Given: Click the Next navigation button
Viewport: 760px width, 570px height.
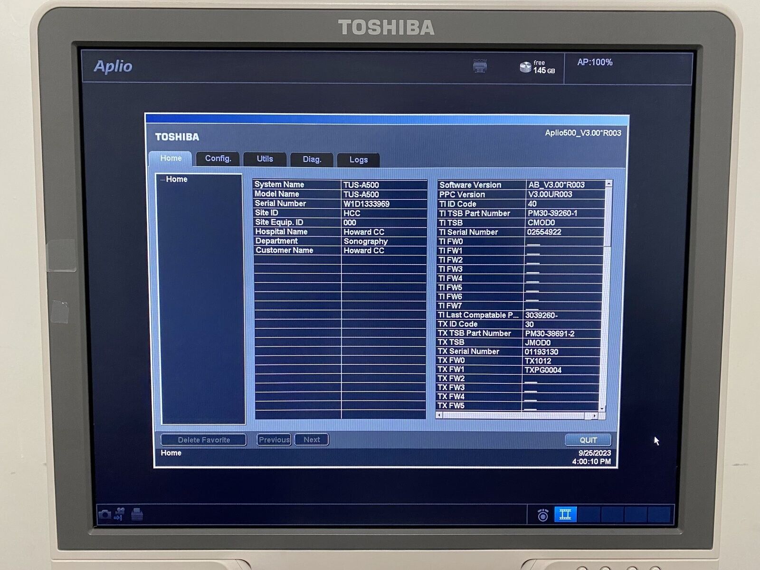Looking at the screenshot, I should 312,440.
